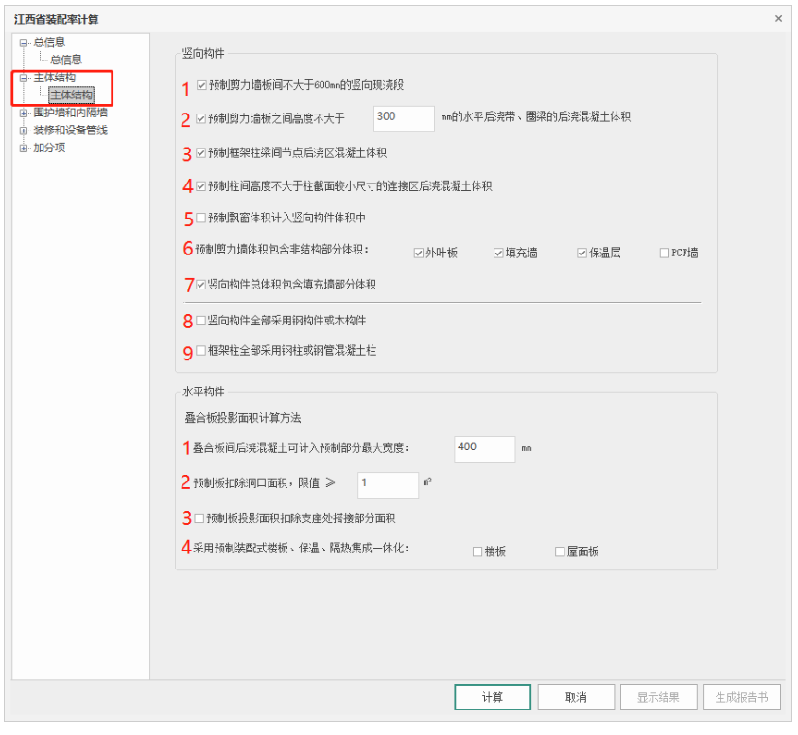Select the 总信息 child tree item
Image resolution: width=798 pixels, height=735 pixels.
pos(66,60)
